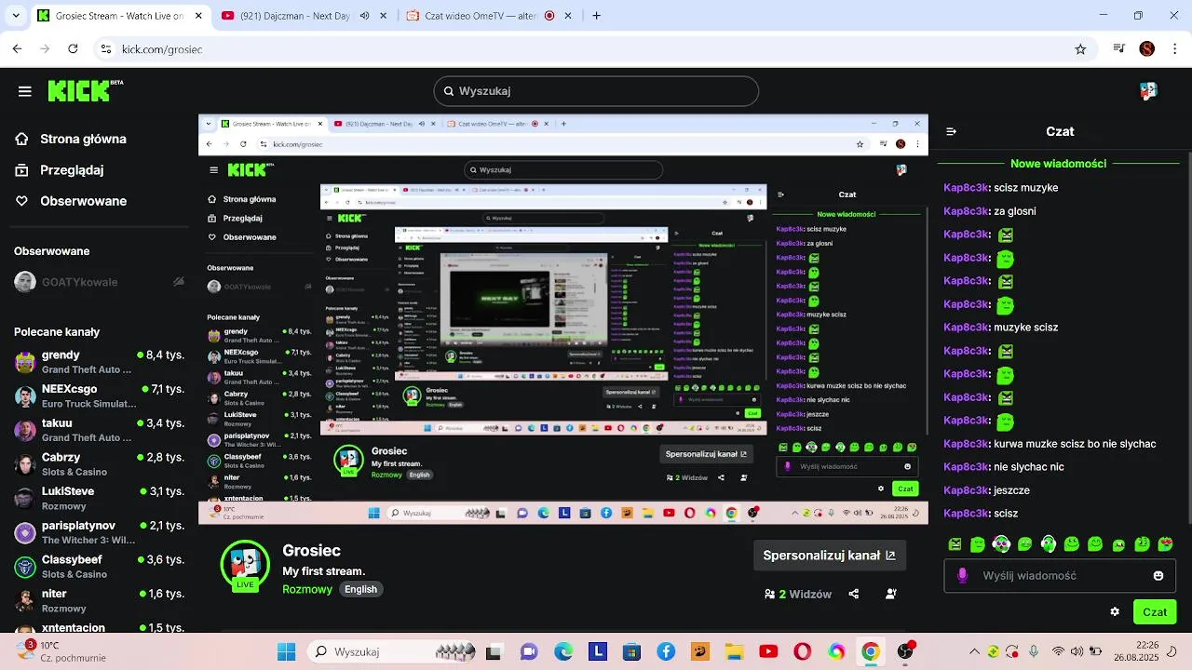Reload the page from the browser toolbar
The image size is (1192, 670).
pyautogui.click(x=73, y=49)
